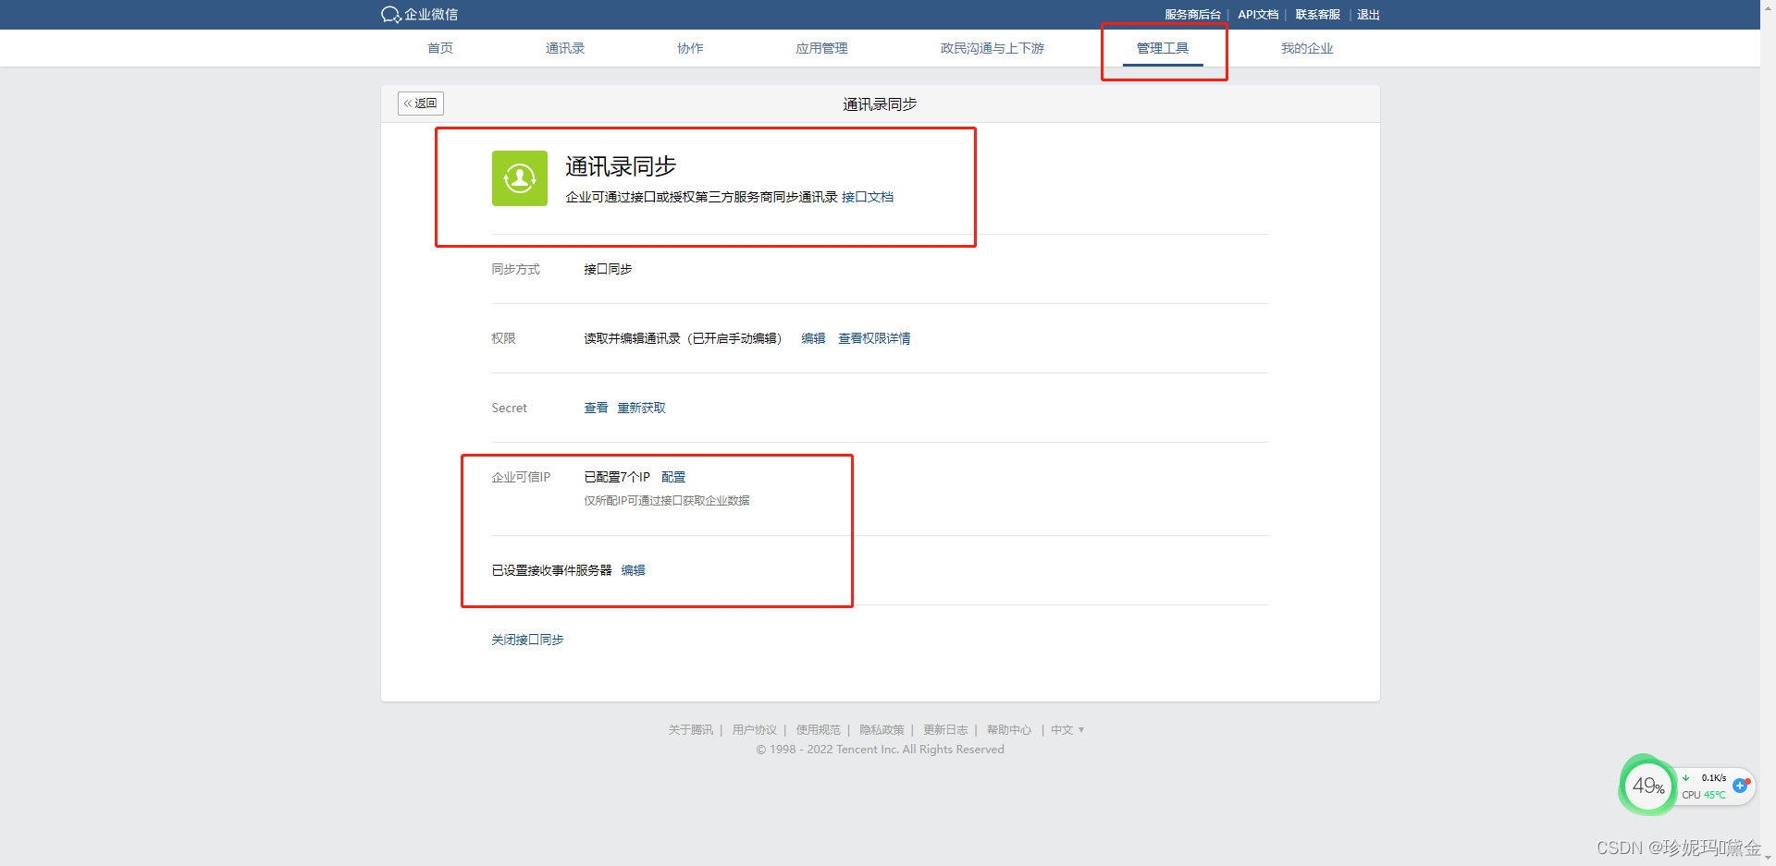
Task: Click the 49% memory usage circle
Action: click(1648, 787)
